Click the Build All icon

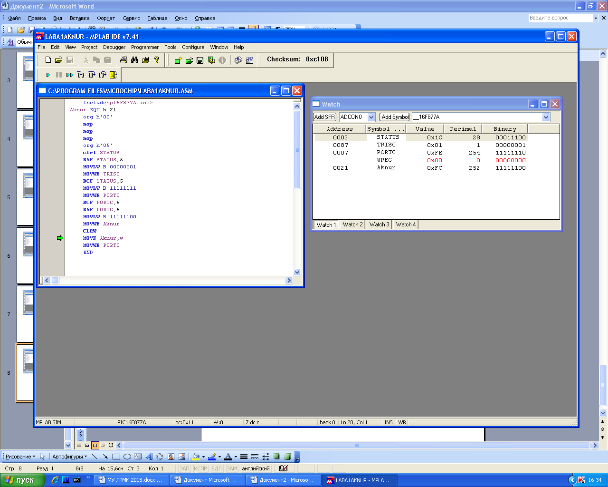pyautogui.click(x=250, y=60)
